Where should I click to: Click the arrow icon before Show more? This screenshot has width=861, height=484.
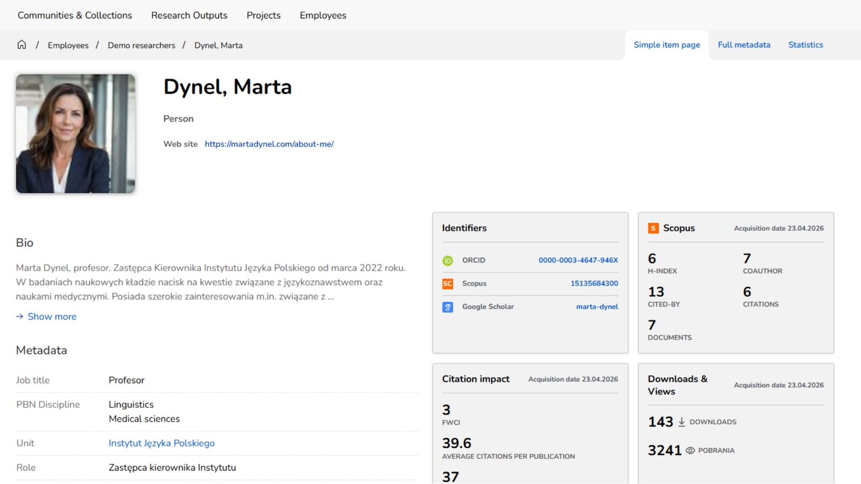[x=20, y=317]
